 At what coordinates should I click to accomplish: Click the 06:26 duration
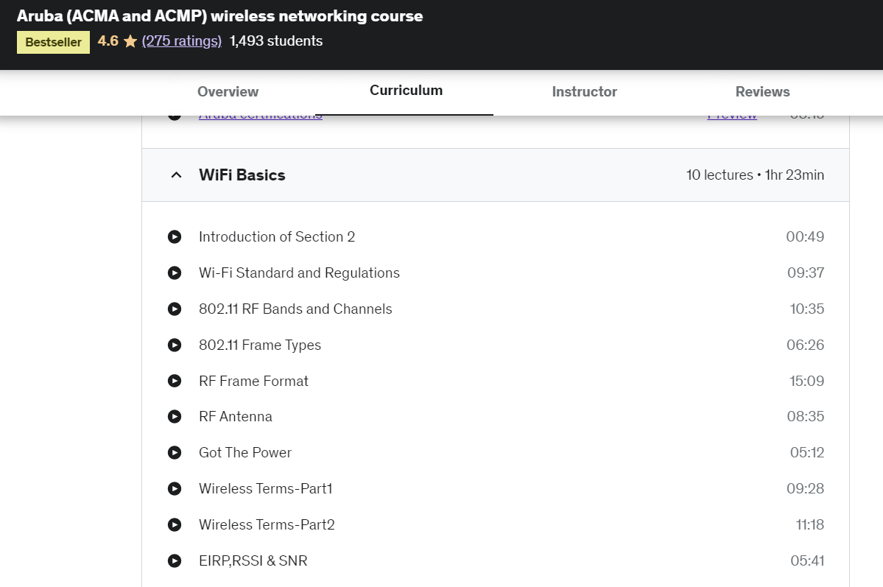point(805,345)
